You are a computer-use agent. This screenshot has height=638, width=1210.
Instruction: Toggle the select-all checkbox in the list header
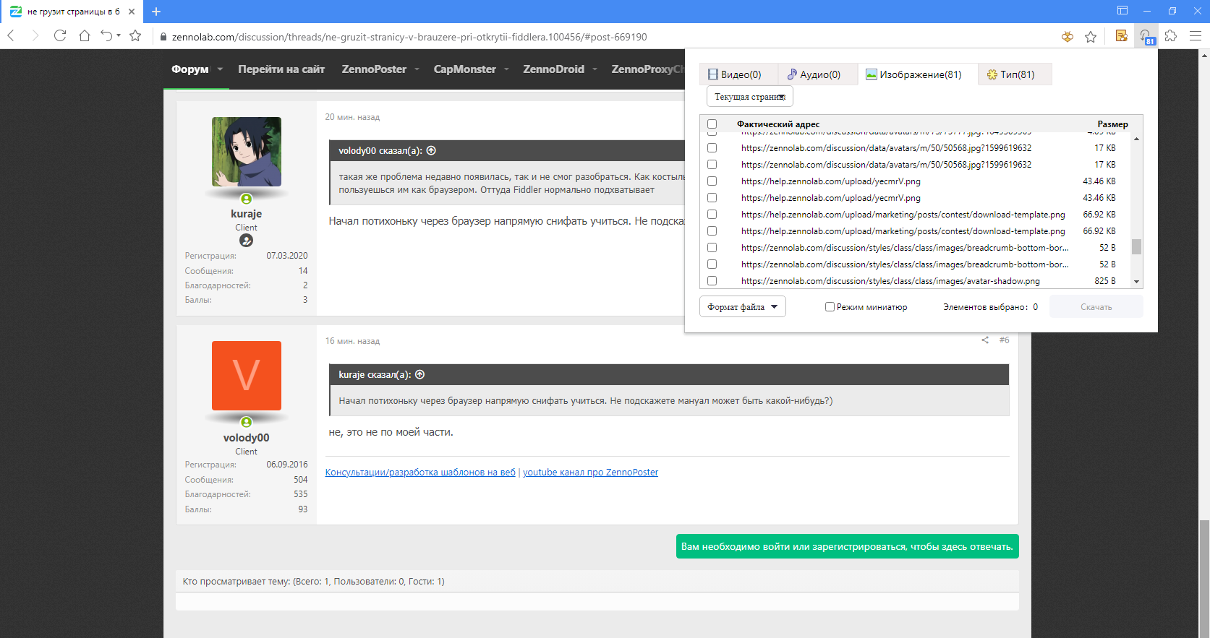(712, 124)
